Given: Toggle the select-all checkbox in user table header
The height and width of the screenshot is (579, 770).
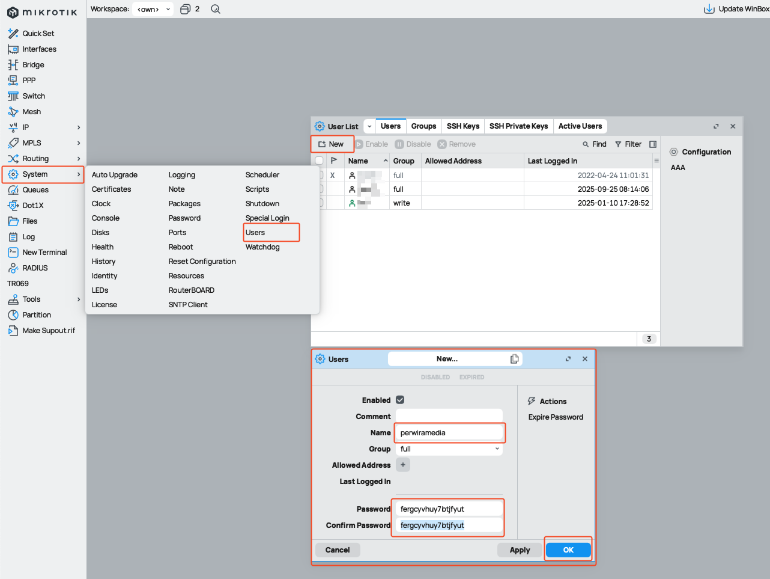Looking at the screenshot, I should pos(319,161).
